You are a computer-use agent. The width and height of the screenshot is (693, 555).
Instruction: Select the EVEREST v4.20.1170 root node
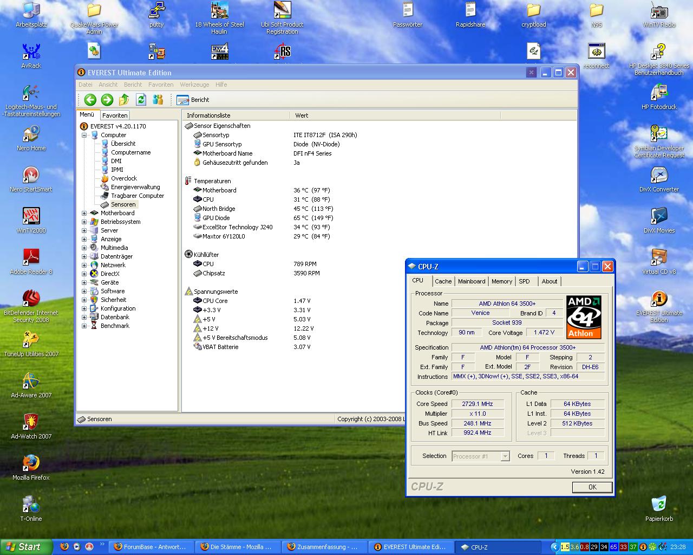click(x=118, y=126)
